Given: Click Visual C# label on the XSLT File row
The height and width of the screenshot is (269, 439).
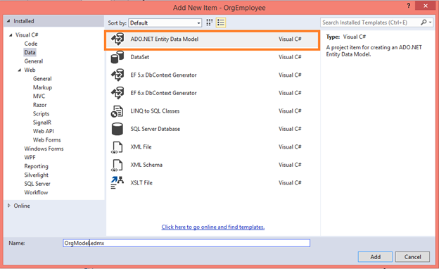Looking at the screenshot, I should [x=290, y=182].
